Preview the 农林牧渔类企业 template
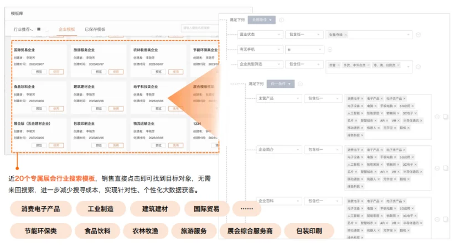 158,72
